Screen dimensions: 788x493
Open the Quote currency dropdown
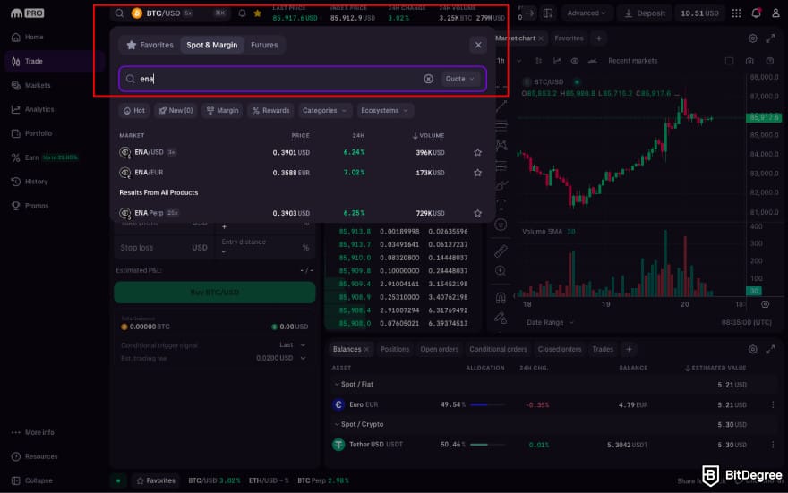460,79
